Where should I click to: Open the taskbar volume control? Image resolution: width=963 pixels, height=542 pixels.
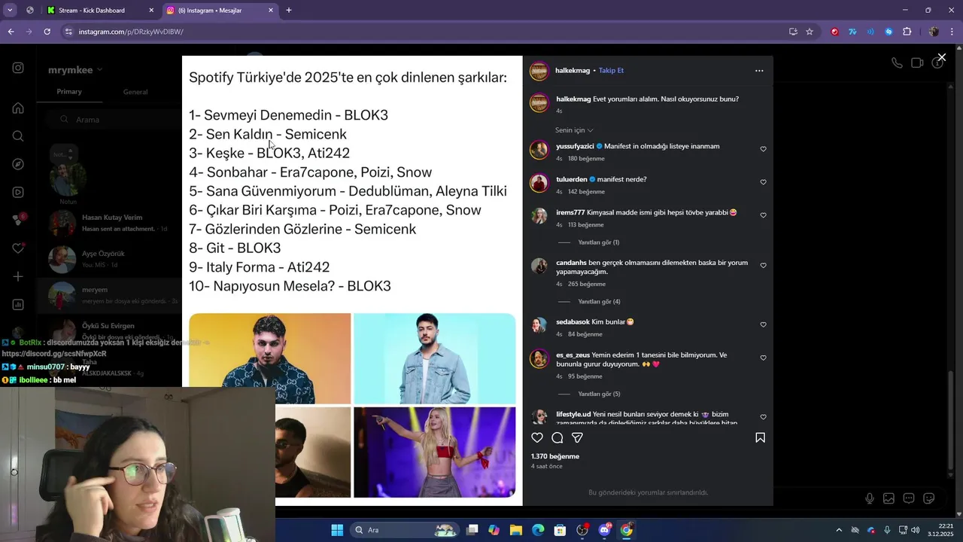[x=916, y=530]
